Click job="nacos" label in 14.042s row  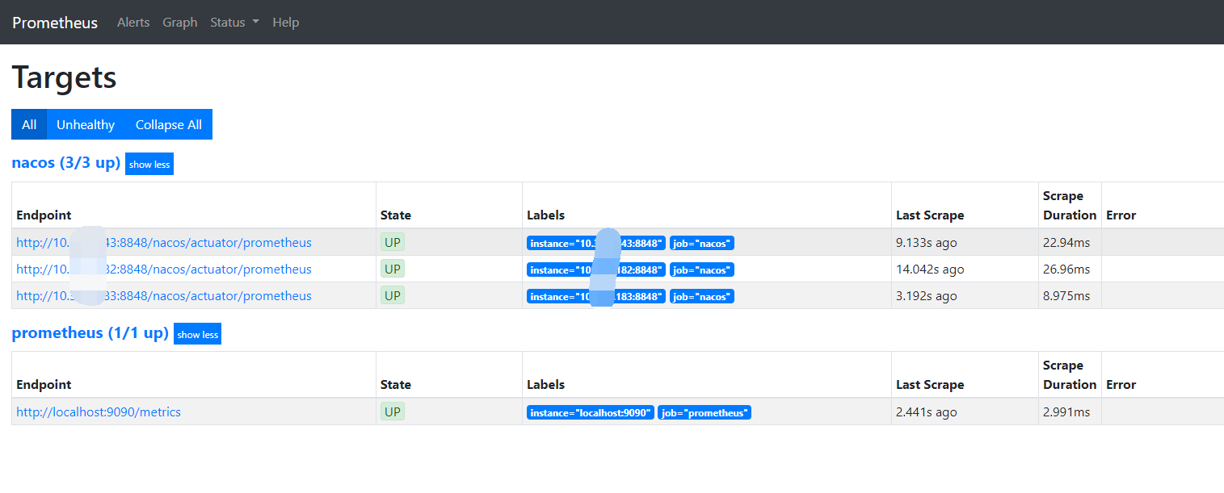pos(701,269)
